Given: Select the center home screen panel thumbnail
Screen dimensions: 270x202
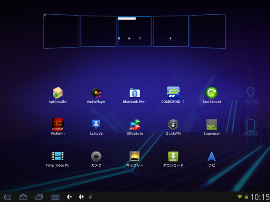Looking at the screenshot, I should pyautogui.click(x=135, y=31).
